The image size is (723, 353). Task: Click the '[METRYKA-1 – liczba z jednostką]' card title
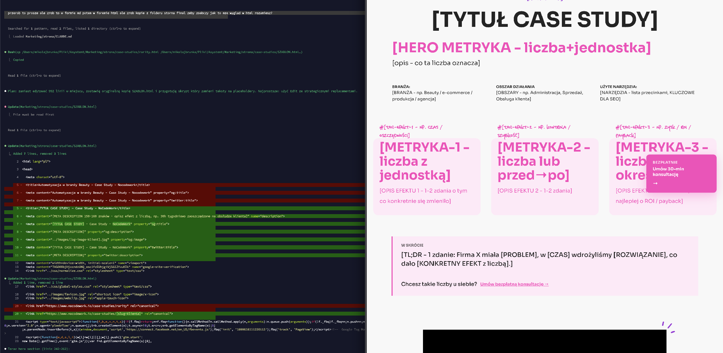coord(424,161)
